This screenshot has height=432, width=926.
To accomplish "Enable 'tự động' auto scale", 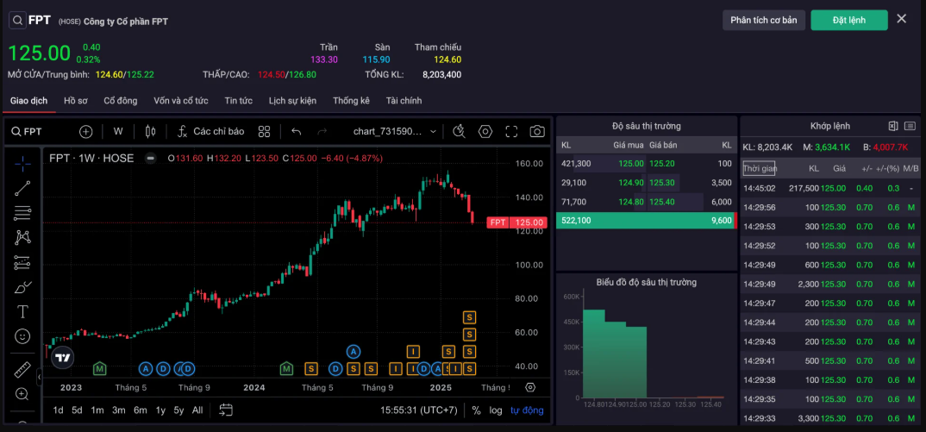I will coord(527,410).
